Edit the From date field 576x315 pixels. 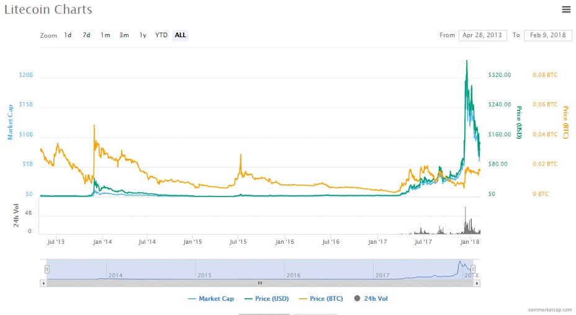click(482, 35)
